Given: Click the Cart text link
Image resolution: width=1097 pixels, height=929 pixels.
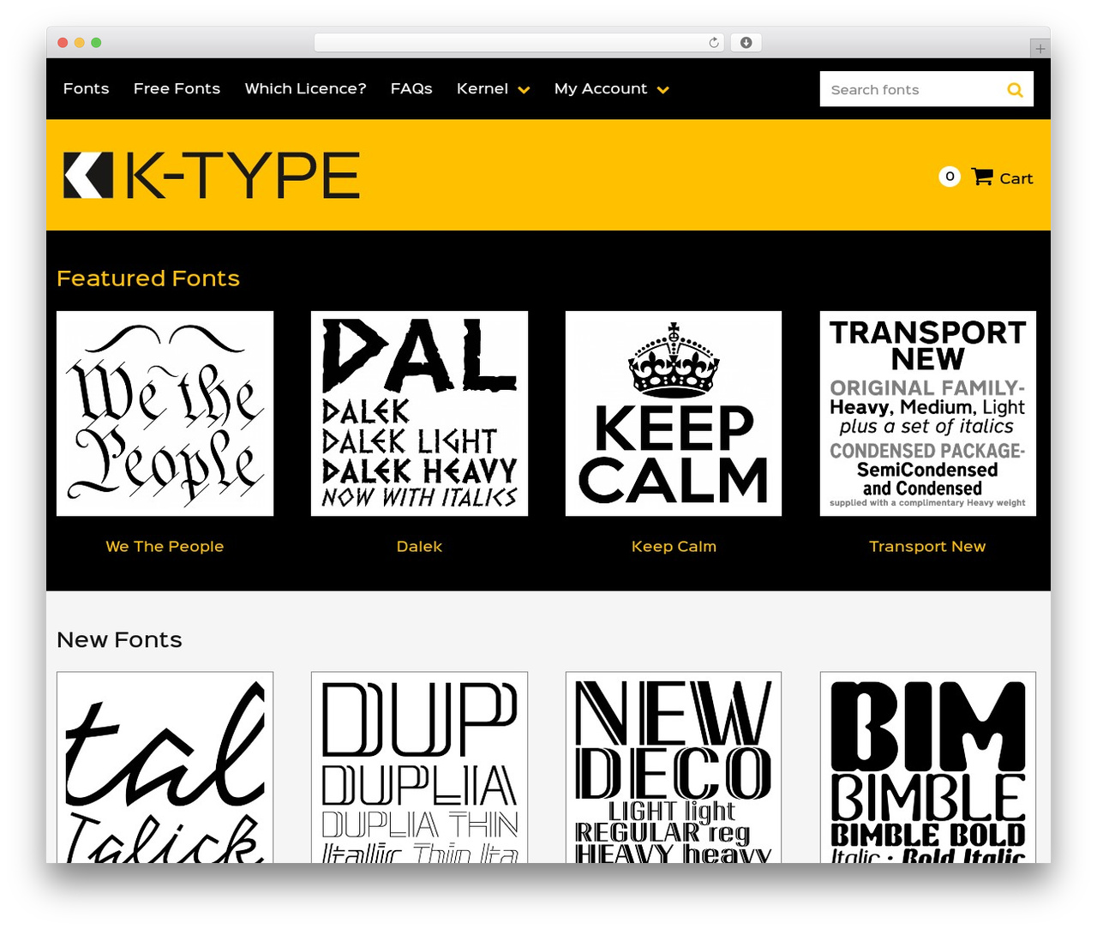Looking at the screenshot, I should pos(1016,178).
